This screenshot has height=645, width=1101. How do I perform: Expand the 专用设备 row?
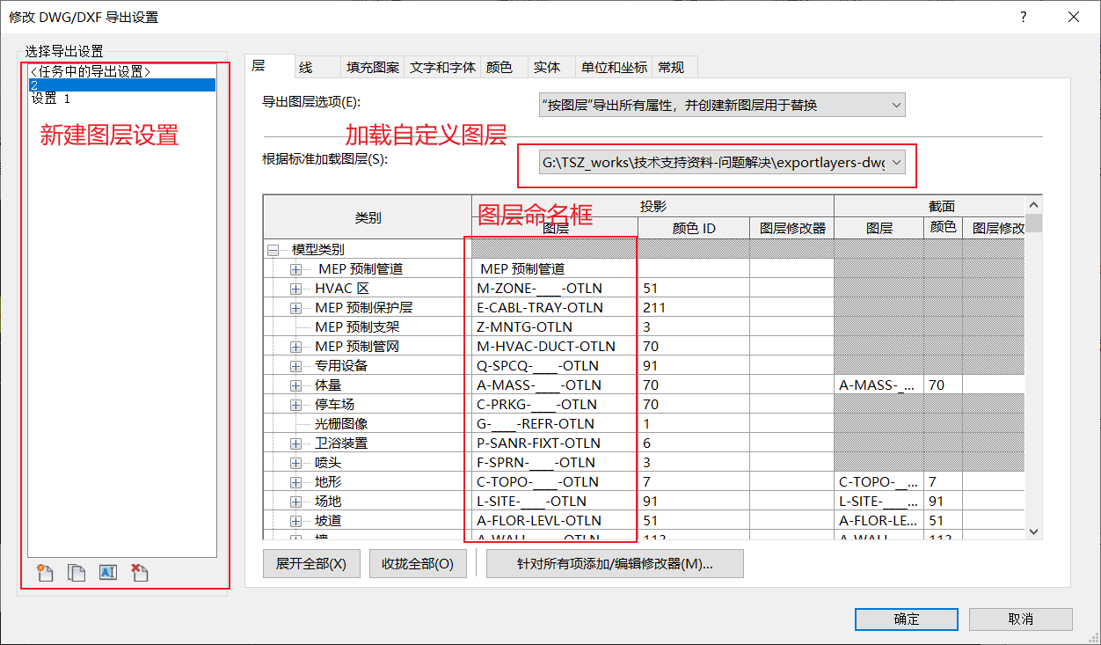[295, 366]
